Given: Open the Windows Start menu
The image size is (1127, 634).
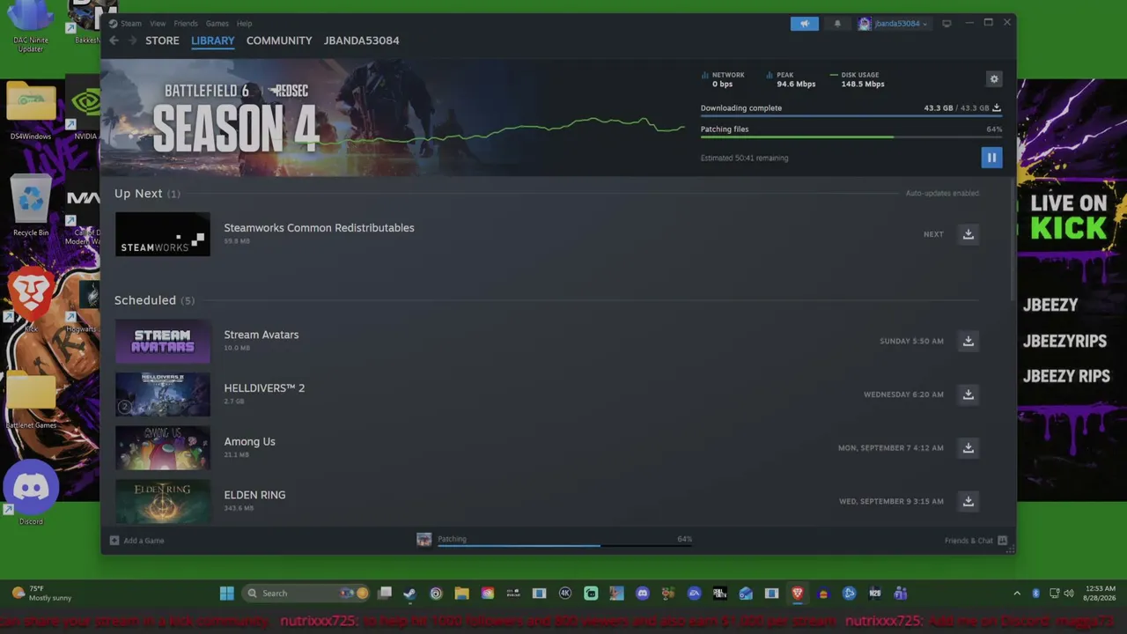Looking at the screenshot, I should (x=226, y=593).
